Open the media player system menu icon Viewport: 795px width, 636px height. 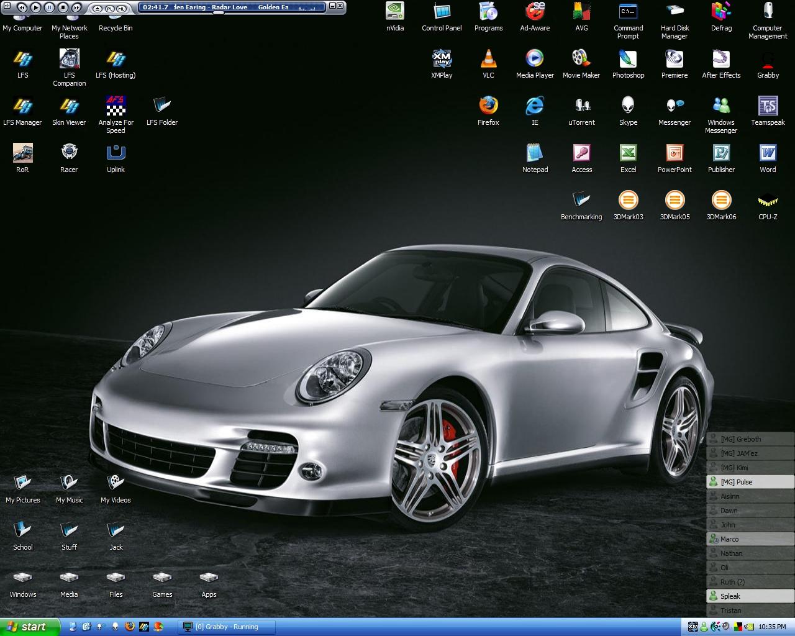(6, 7)
